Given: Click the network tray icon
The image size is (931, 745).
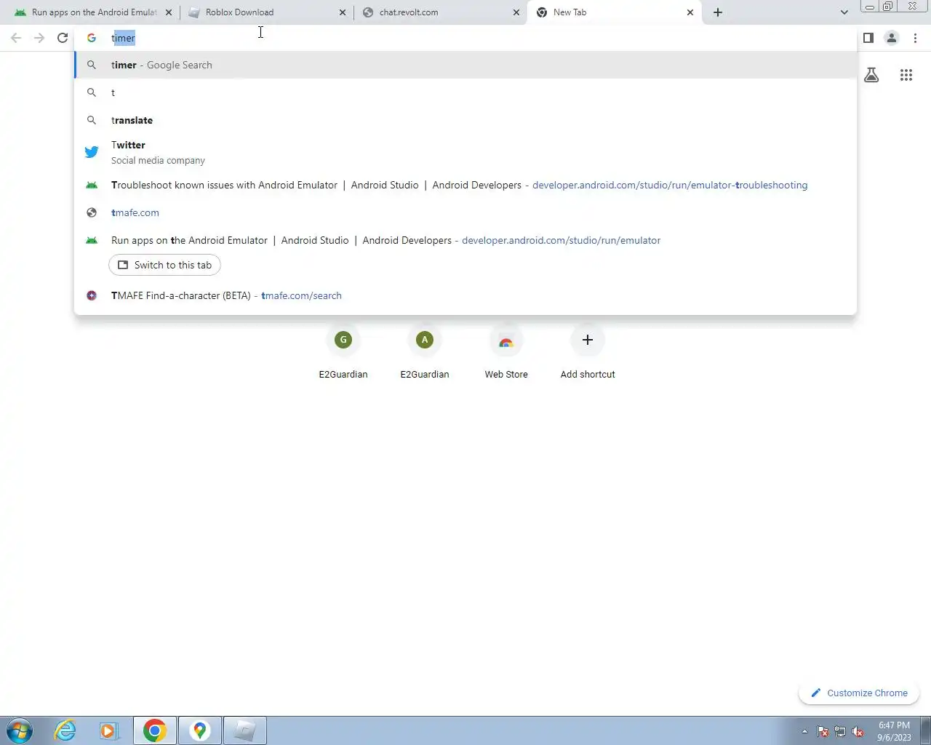Looking at the screenshot, I should pos(840,732).
